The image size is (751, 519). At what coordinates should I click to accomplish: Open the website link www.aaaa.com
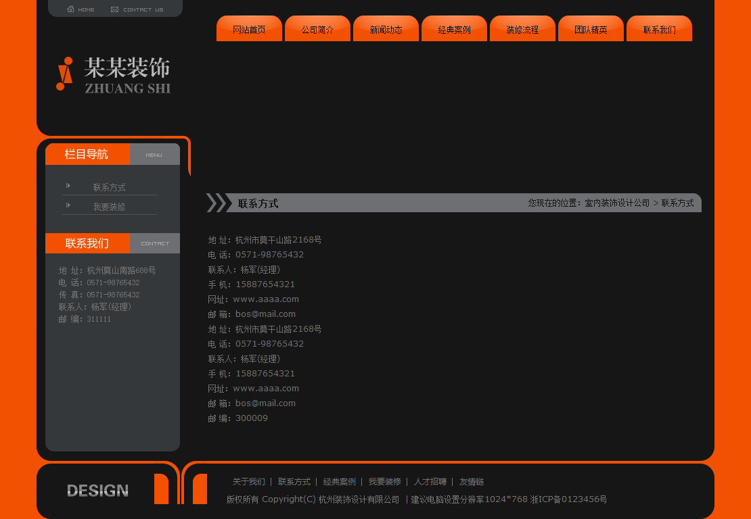pos(267,299)
